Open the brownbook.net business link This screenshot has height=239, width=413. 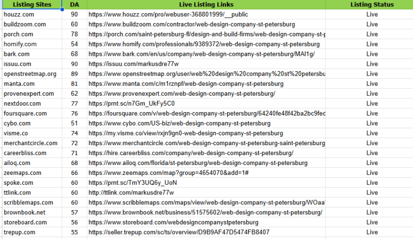(x=206, y=212)
